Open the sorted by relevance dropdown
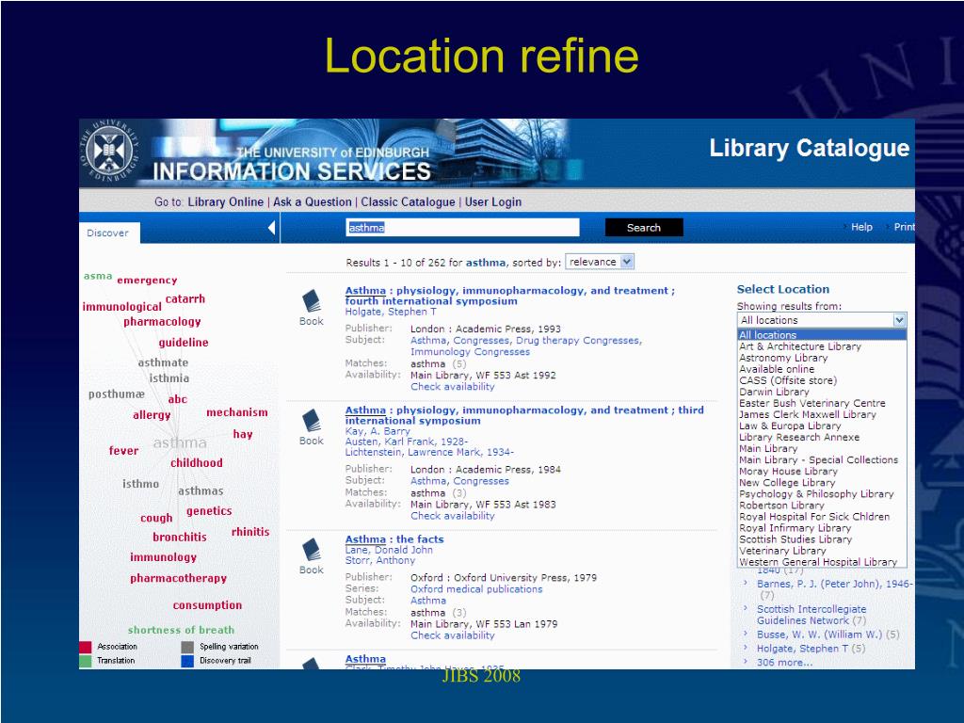Viewport: 964px width, 723px height. click(x=600, y=262)
